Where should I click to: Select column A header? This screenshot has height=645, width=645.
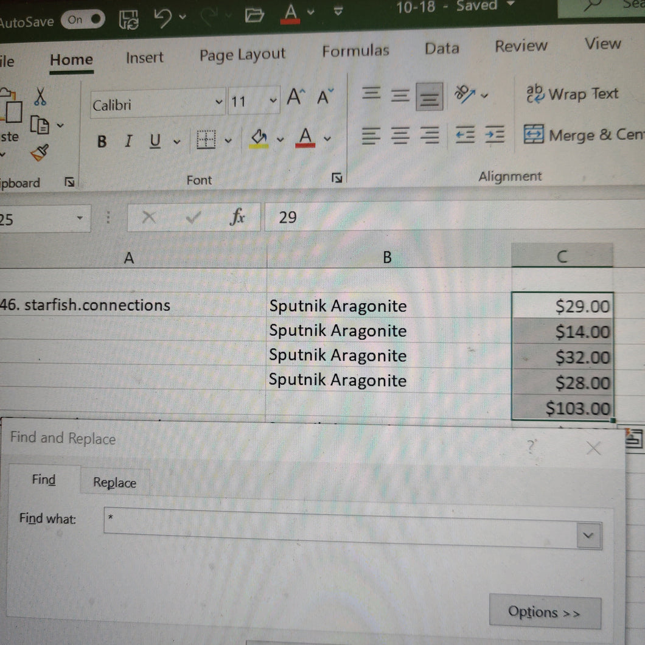[129, 258]
